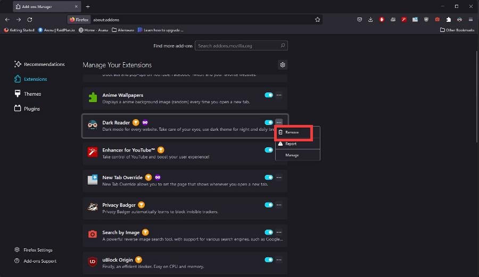479x277 pixels.
Task: Switch off the Privacy Badger toggle
Action: [x=269, y=205]
